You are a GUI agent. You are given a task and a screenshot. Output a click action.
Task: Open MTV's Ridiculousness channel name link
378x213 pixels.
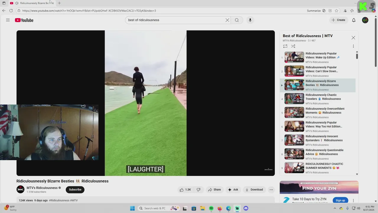pyautogui.click(x=42, y=188)
